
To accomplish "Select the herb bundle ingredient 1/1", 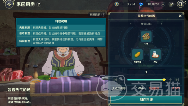I will [x=146, y=36].
